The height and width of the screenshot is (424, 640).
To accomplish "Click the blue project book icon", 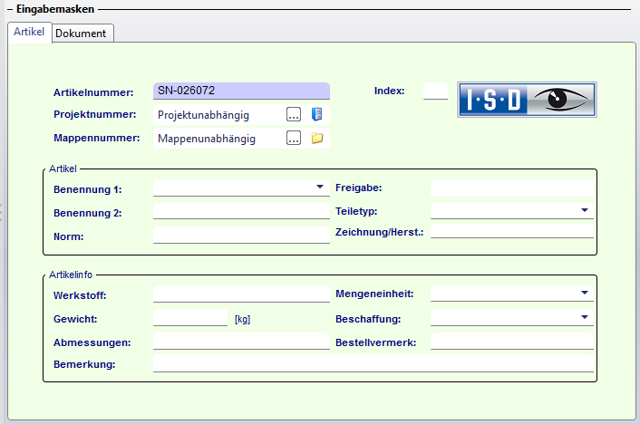I will point(317,114).
